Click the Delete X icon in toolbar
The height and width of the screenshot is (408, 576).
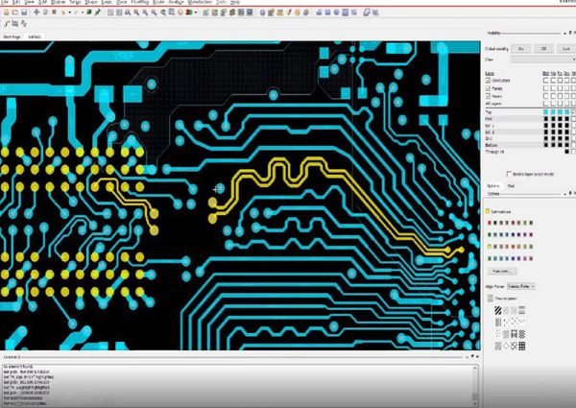54,12
